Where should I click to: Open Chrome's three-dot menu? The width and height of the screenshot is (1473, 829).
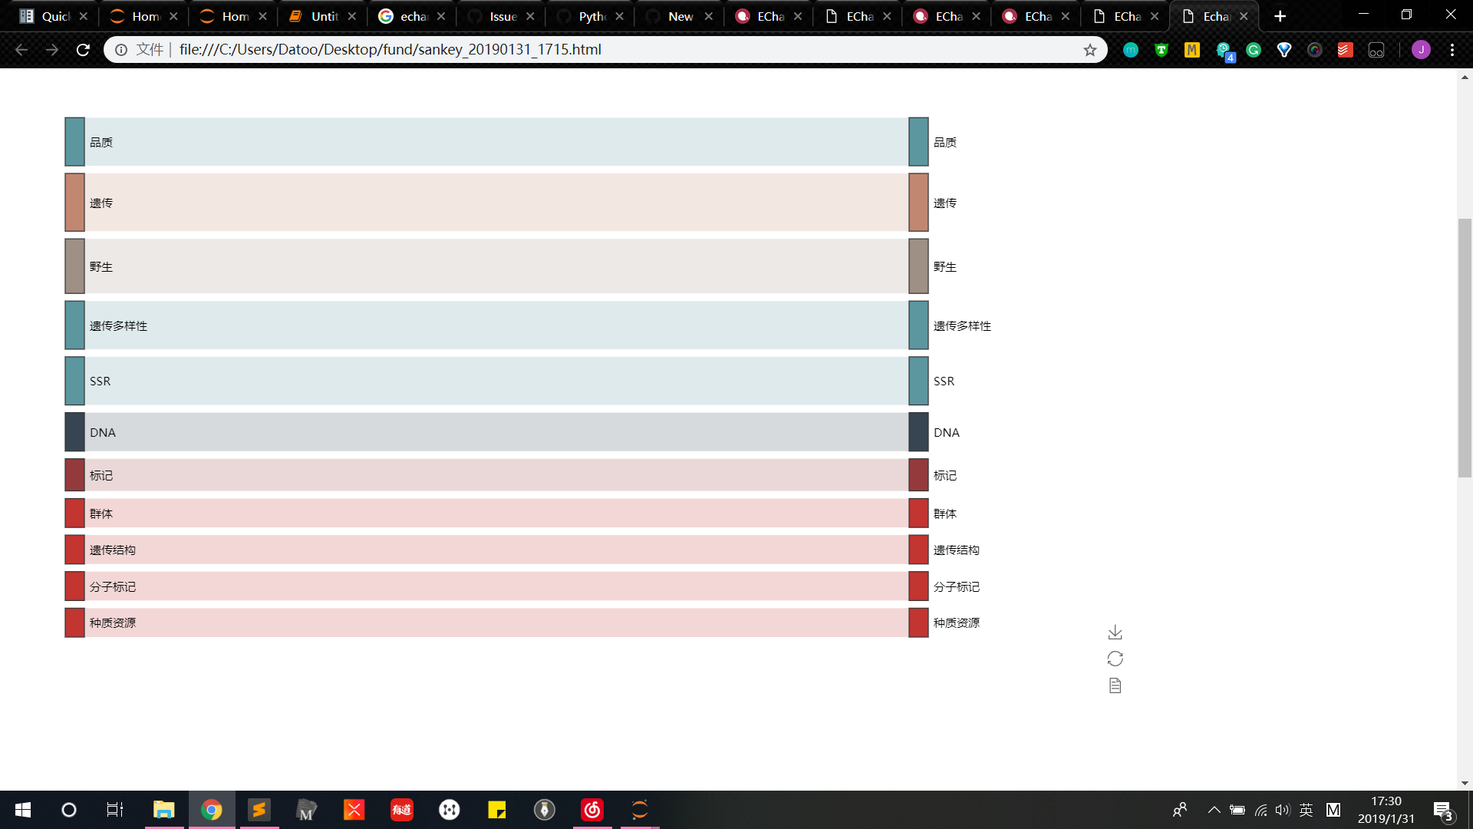pyautogui.click(x=1452, y=49)
